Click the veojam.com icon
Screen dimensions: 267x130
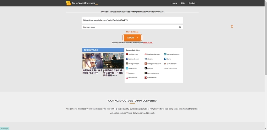[x=127, y=78]
